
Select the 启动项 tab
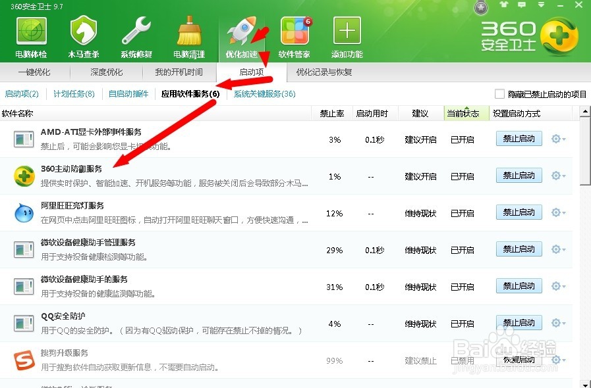[x=252, y=72]
